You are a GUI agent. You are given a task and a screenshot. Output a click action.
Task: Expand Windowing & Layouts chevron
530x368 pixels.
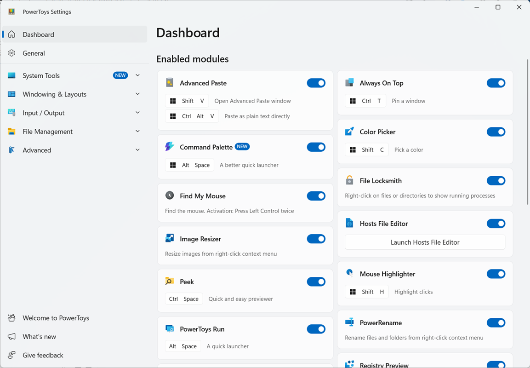137,94
